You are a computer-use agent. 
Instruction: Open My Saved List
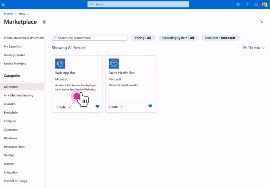(13, 46)
